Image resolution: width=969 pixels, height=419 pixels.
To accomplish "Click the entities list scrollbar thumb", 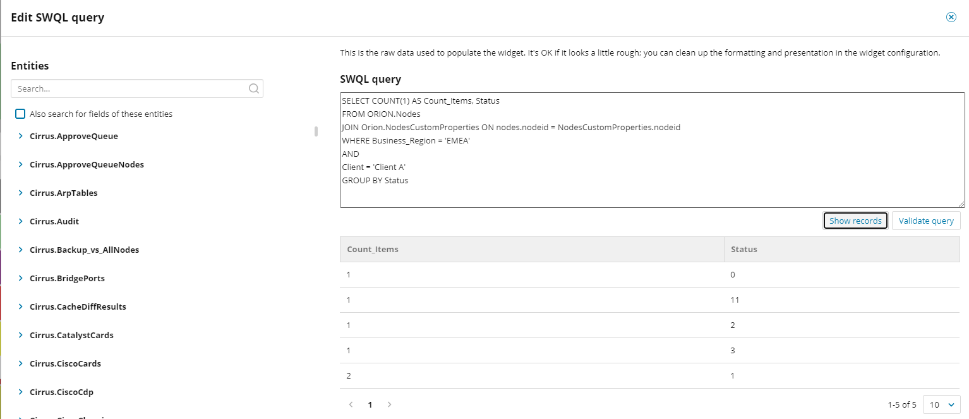I will click(316, 131).
